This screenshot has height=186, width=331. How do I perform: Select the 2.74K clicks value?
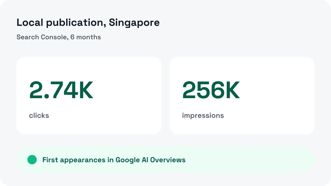pos(61,90)
